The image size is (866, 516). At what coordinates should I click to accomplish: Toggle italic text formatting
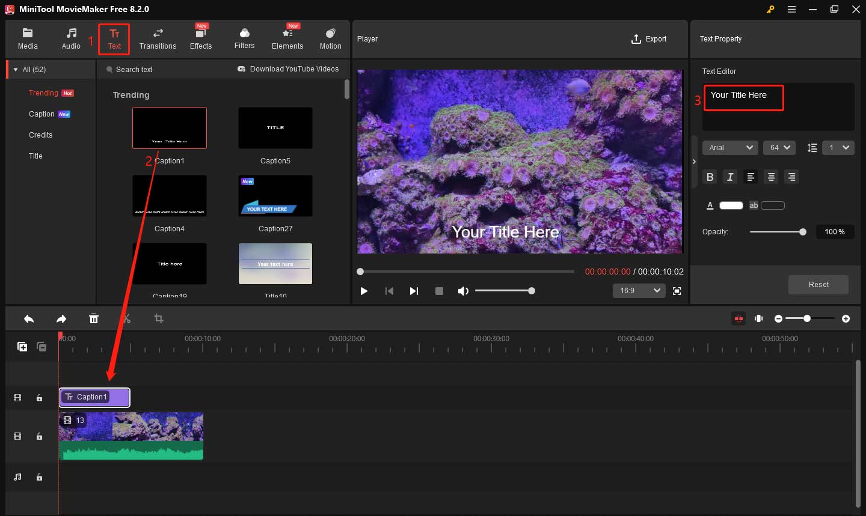[x=730, y=177]
